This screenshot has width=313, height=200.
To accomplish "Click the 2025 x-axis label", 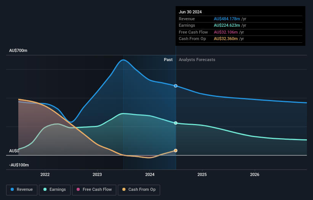I will (202, 174).
